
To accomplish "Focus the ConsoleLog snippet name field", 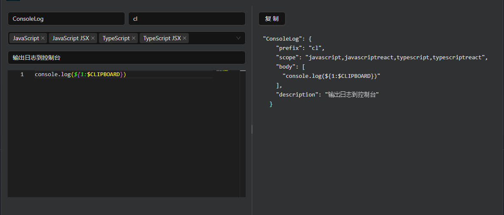I will point(66,19).
